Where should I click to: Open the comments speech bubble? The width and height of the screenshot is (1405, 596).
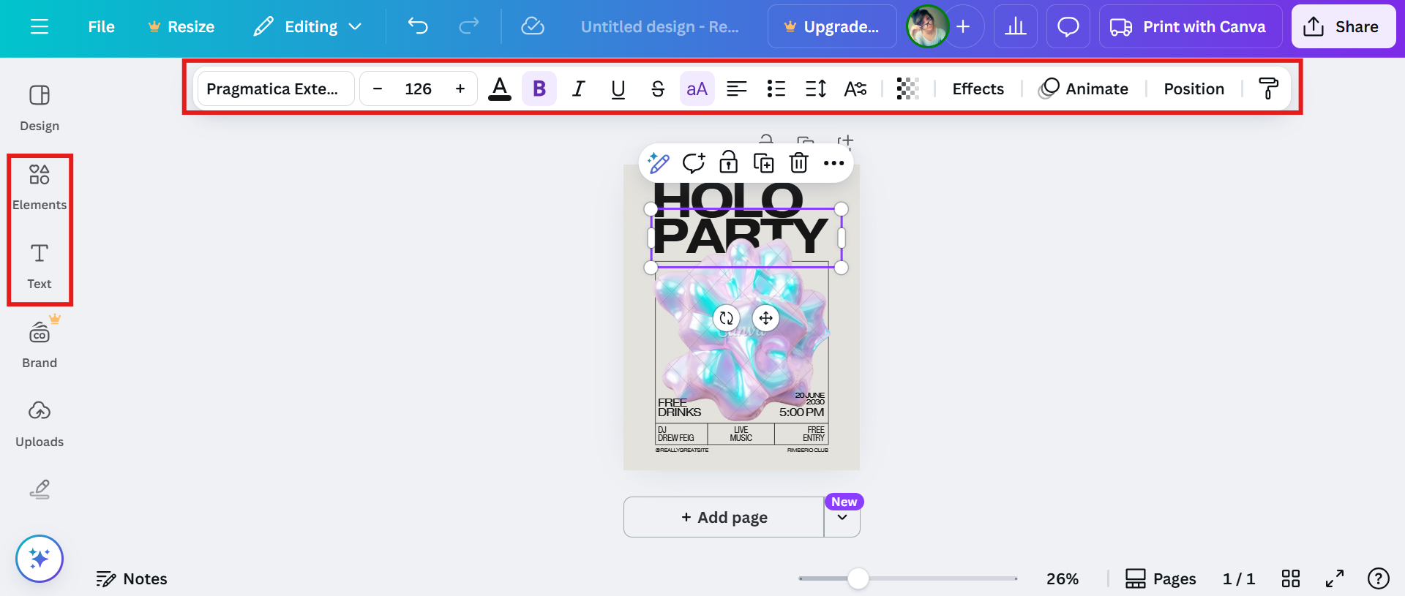(x=1068, y=27)
